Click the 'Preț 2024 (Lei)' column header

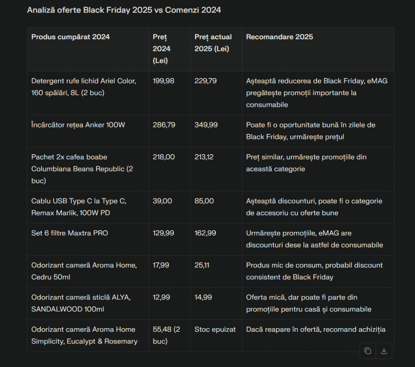click(x=162, y=49)
